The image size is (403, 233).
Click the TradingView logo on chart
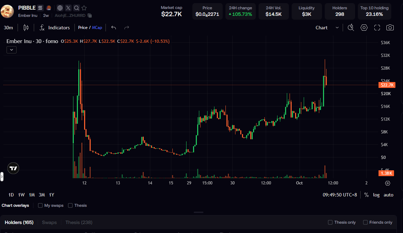click(13, 168)
